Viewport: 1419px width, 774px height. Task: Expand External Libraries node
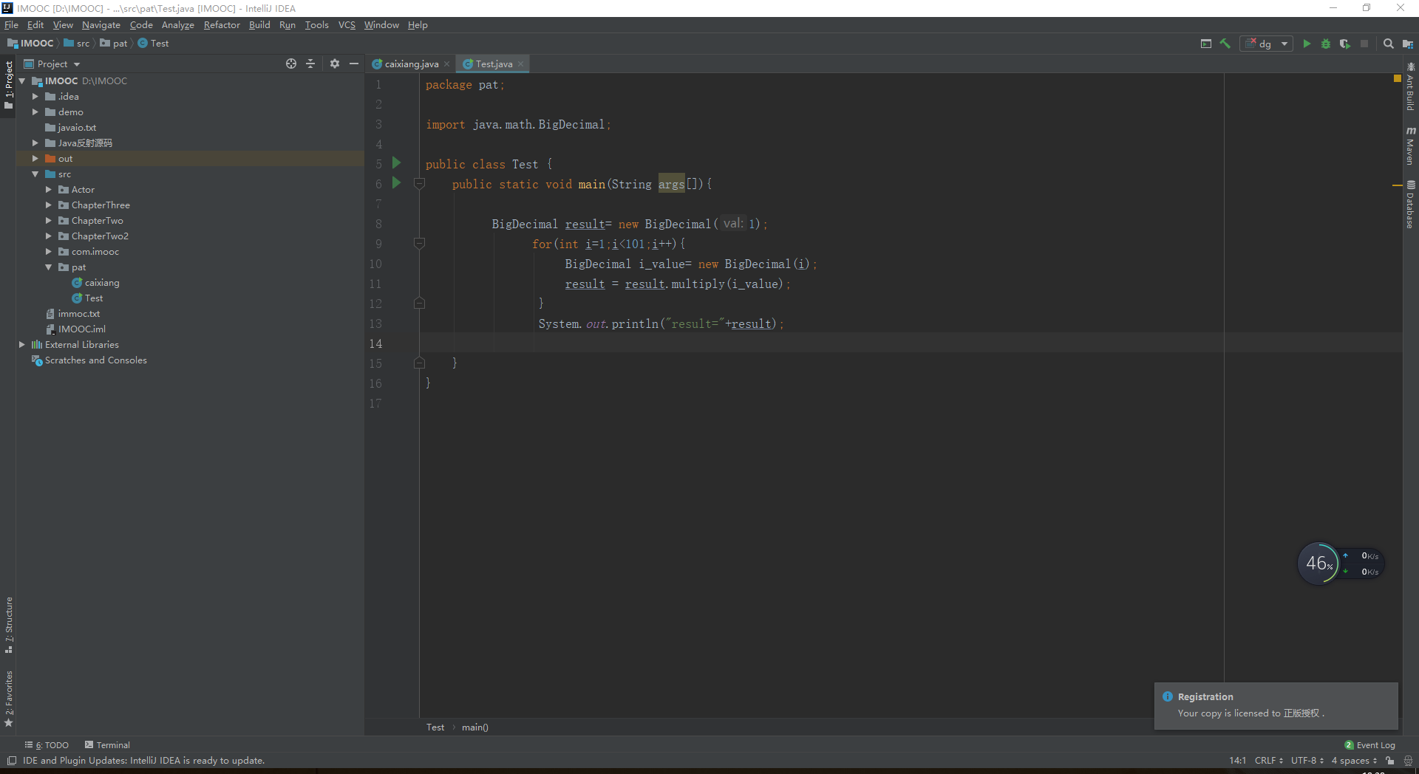point(22,345)
